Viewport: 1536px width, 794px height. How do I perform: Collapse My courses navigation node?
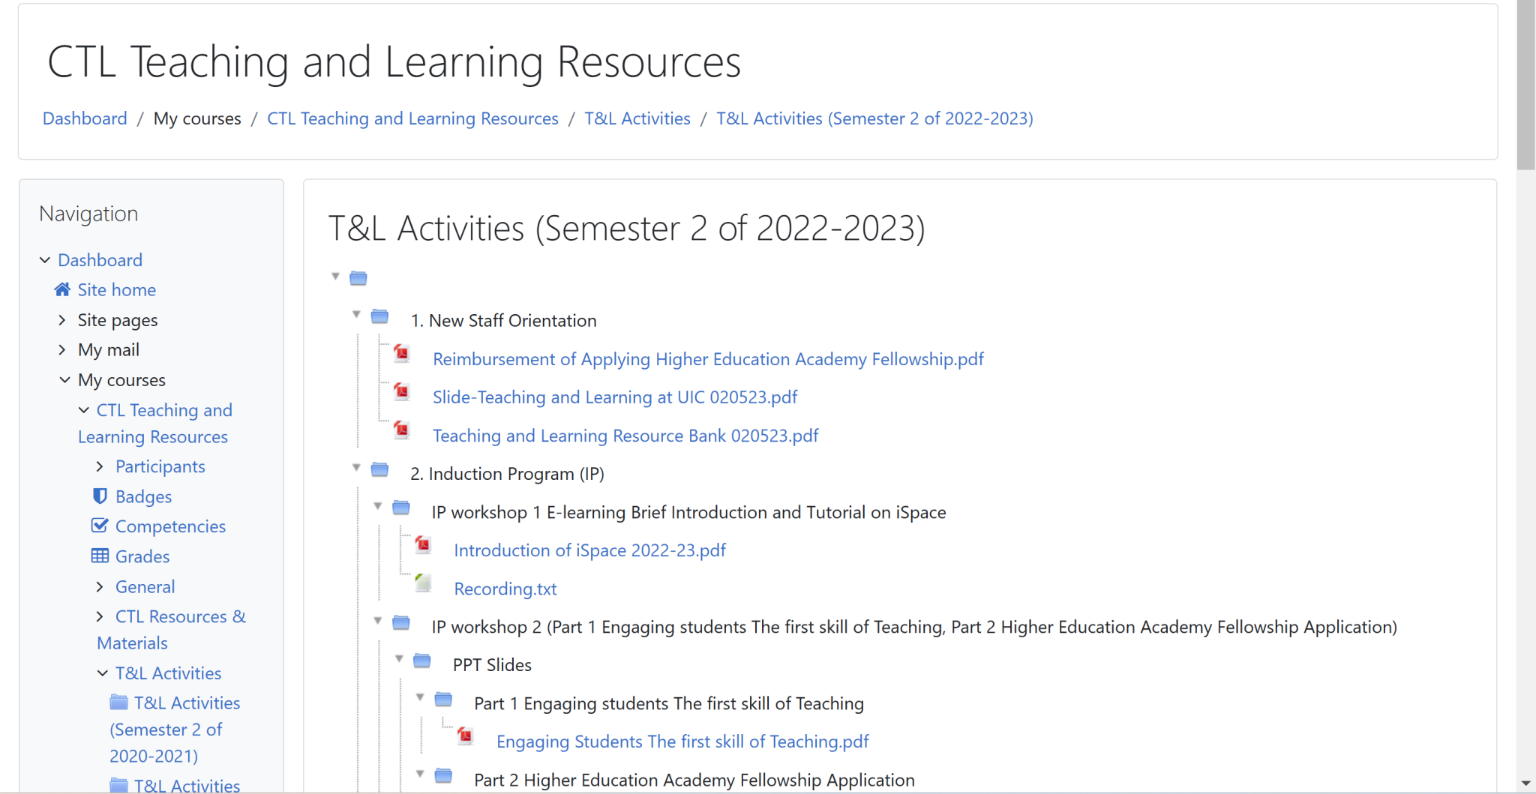65,380
